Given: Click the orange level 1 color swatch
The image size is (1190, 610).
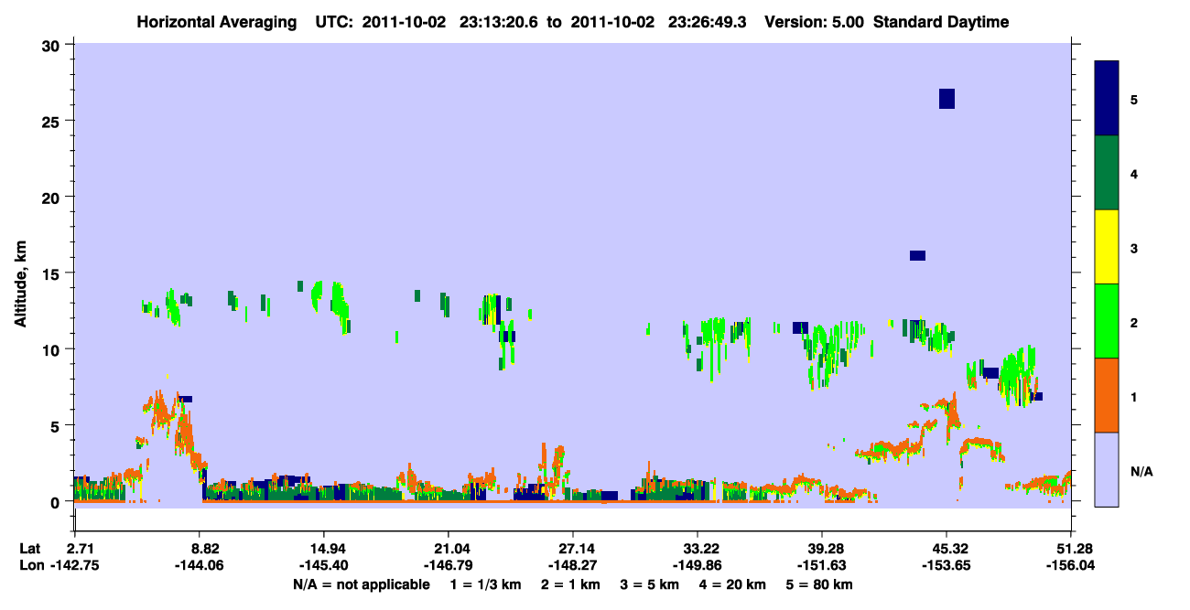Looking at the screenshot, I should tap(1106, 395).
